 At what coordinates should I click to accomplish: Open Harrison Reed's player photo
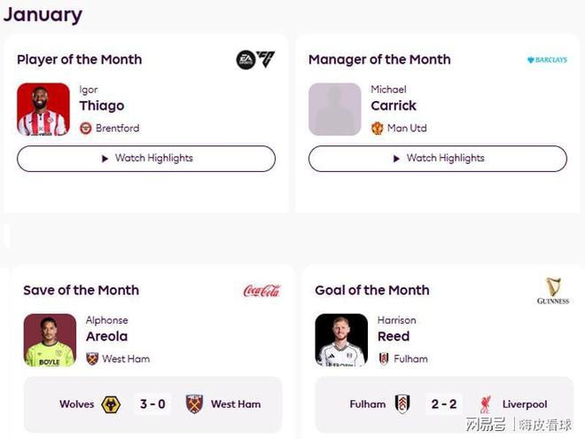point(341,340)
